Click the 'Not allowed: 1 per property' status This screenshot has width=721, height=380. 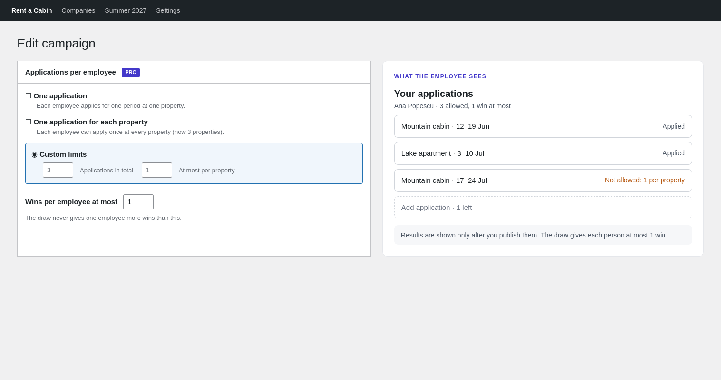645,180
